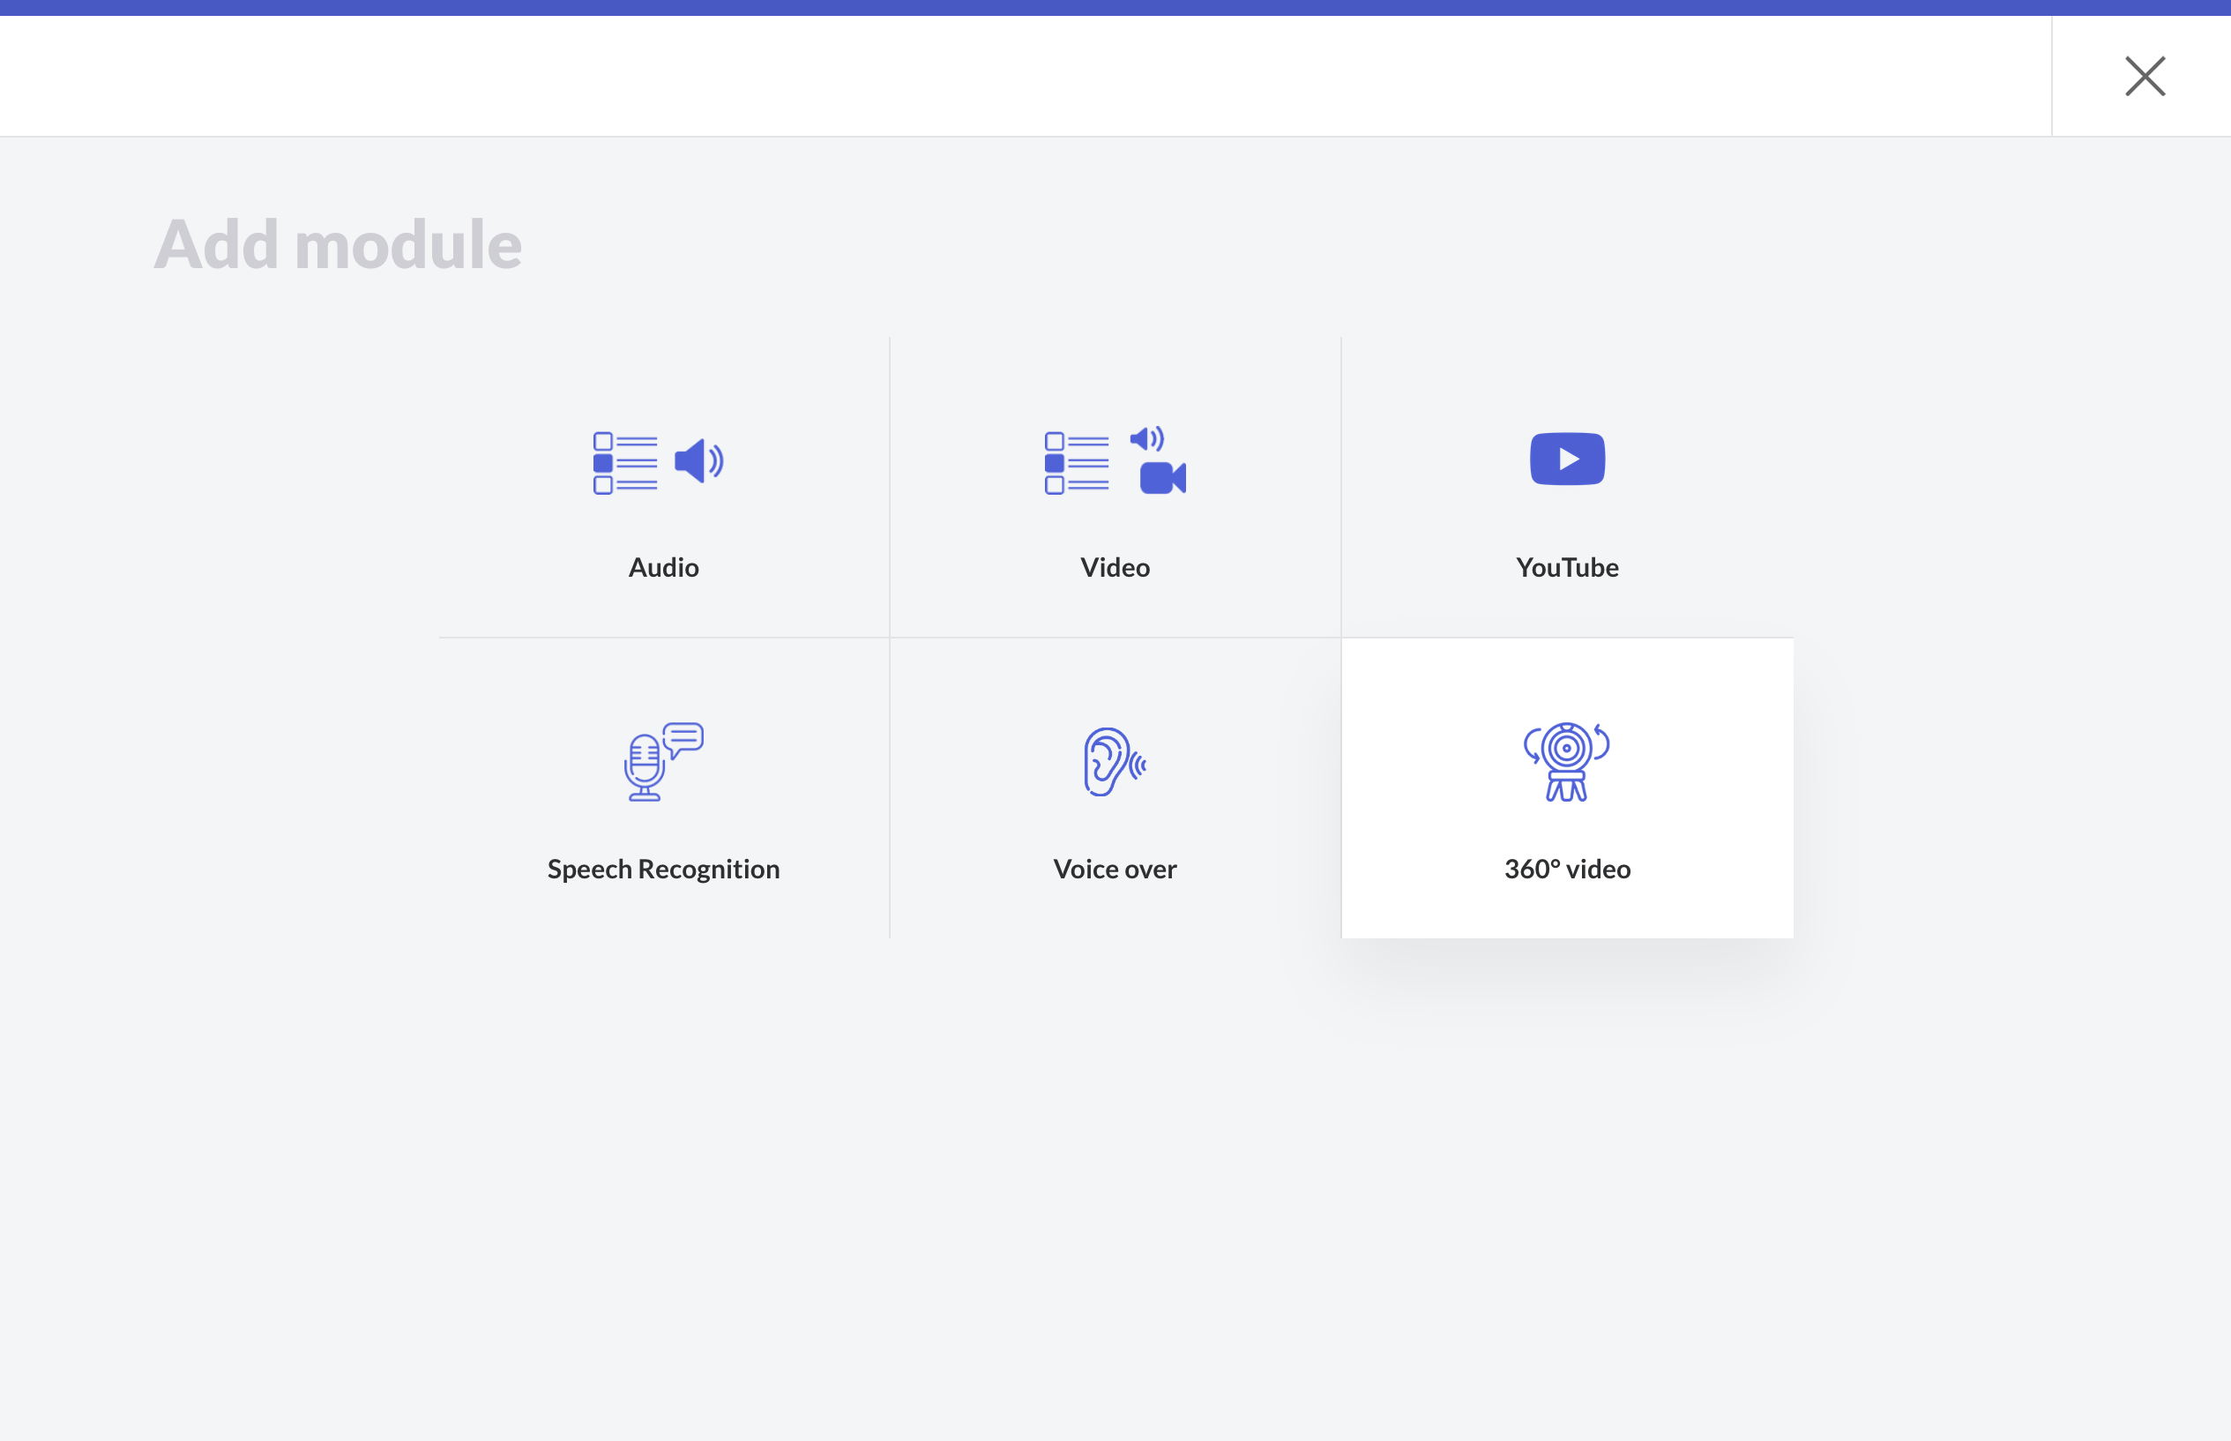Add an Audio module via its label
Image resolution: width=2231 pixels, height=1441 pixels.
(x=663, y=567)
